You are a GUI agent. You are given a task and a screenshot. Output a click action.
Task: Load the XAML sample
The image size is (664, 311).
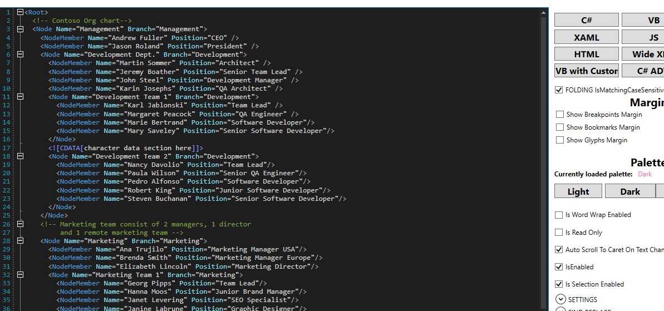(x=587, y=37)
